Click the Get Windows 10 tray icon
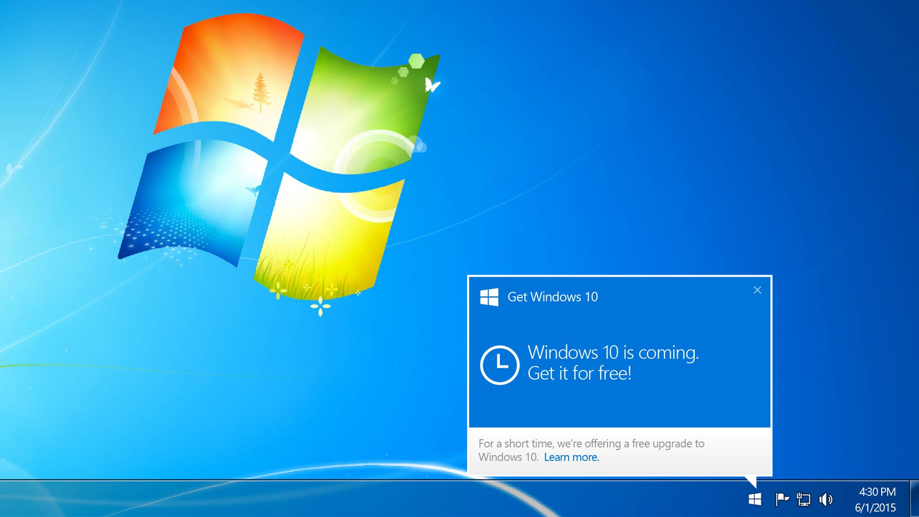919x517 pixels. [755, 499]
